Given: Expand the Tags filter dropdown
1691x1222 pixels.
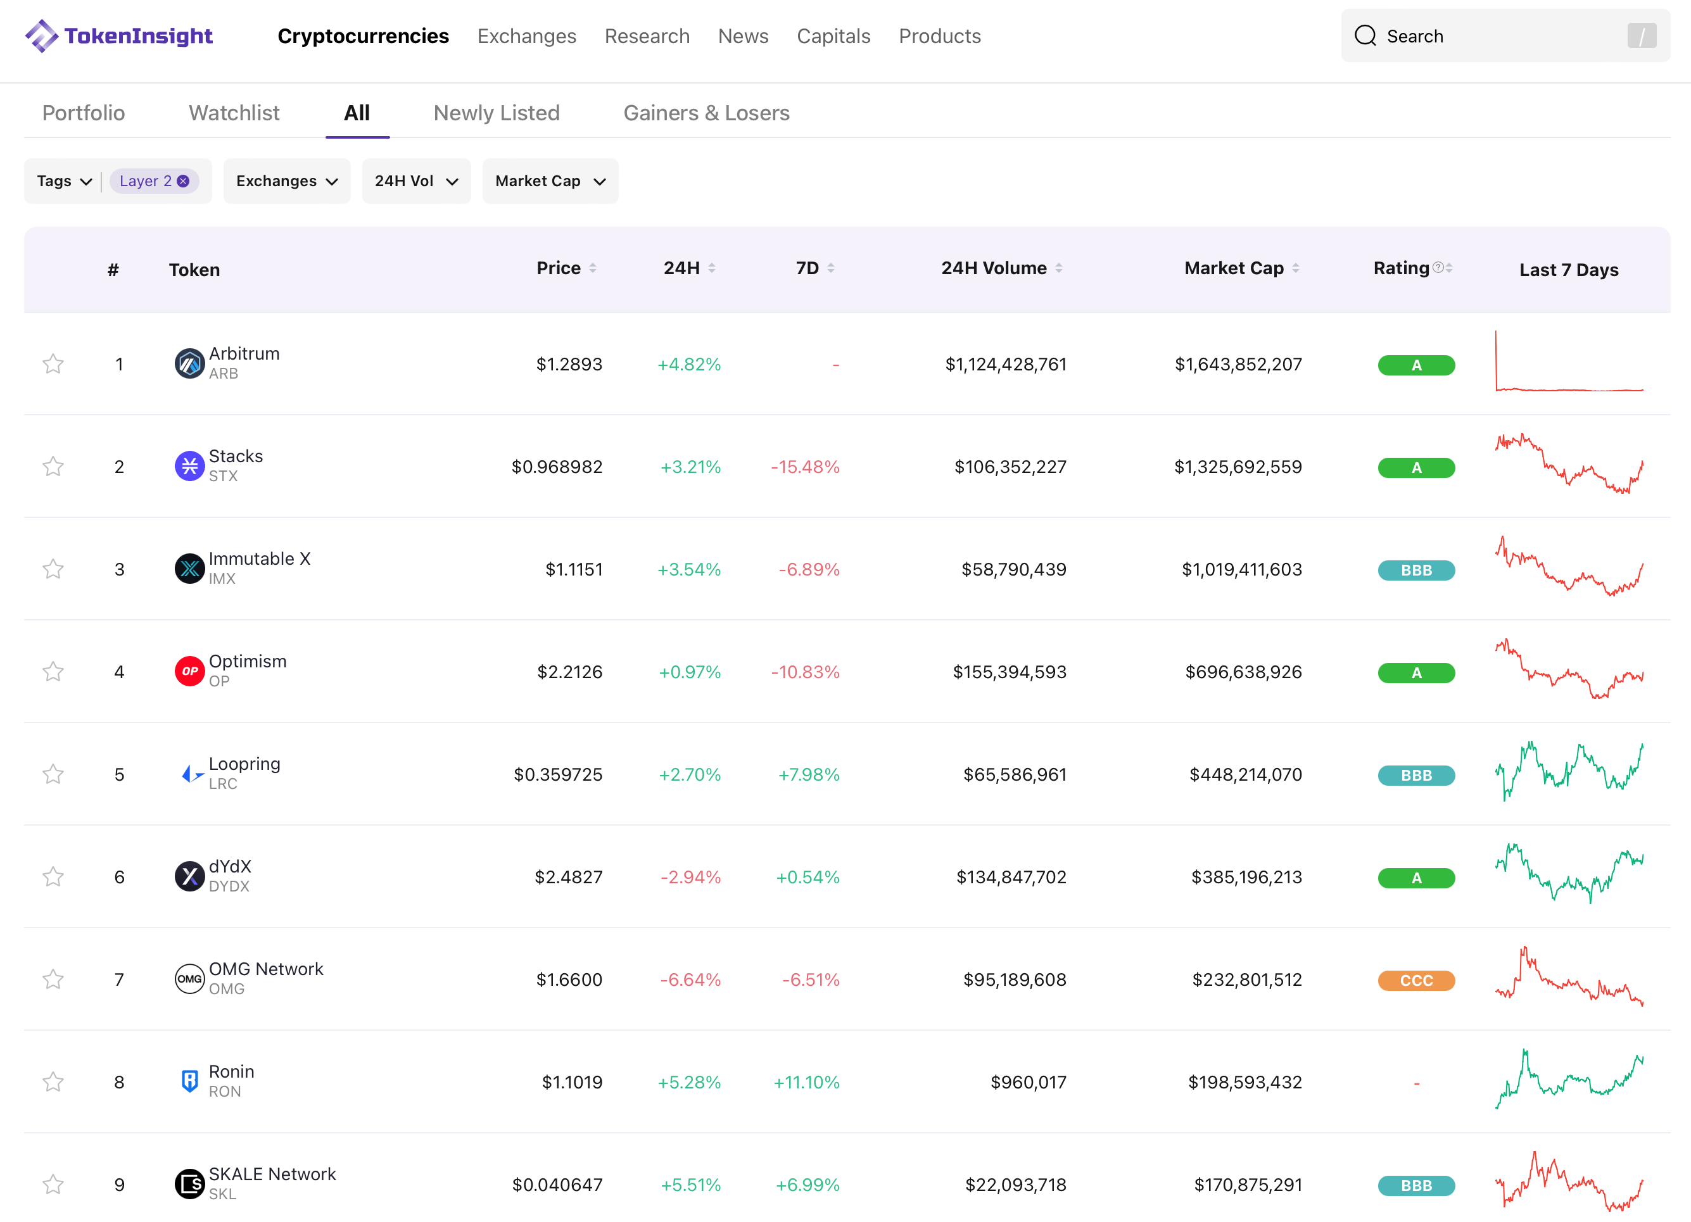Looking at the screenshot, I should [x=64, y=181].
